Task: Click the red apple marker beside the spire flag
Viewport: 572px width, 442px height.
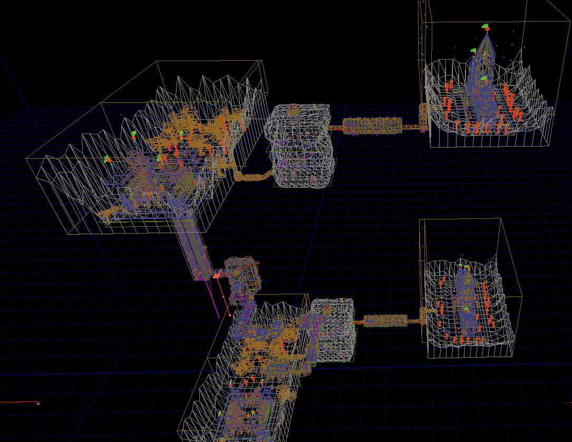Action: click(488, 29)
